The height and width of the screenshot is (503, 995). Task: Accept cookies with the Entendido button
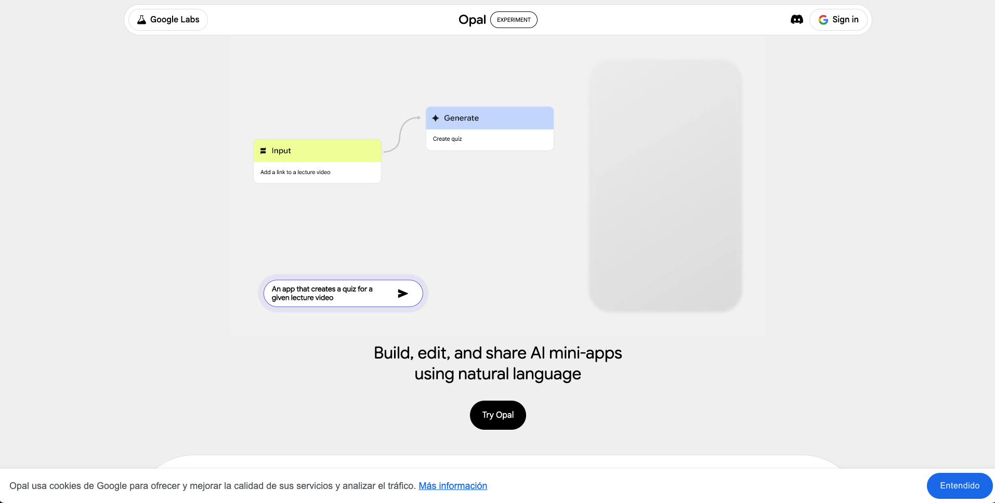tap(960, 486)
